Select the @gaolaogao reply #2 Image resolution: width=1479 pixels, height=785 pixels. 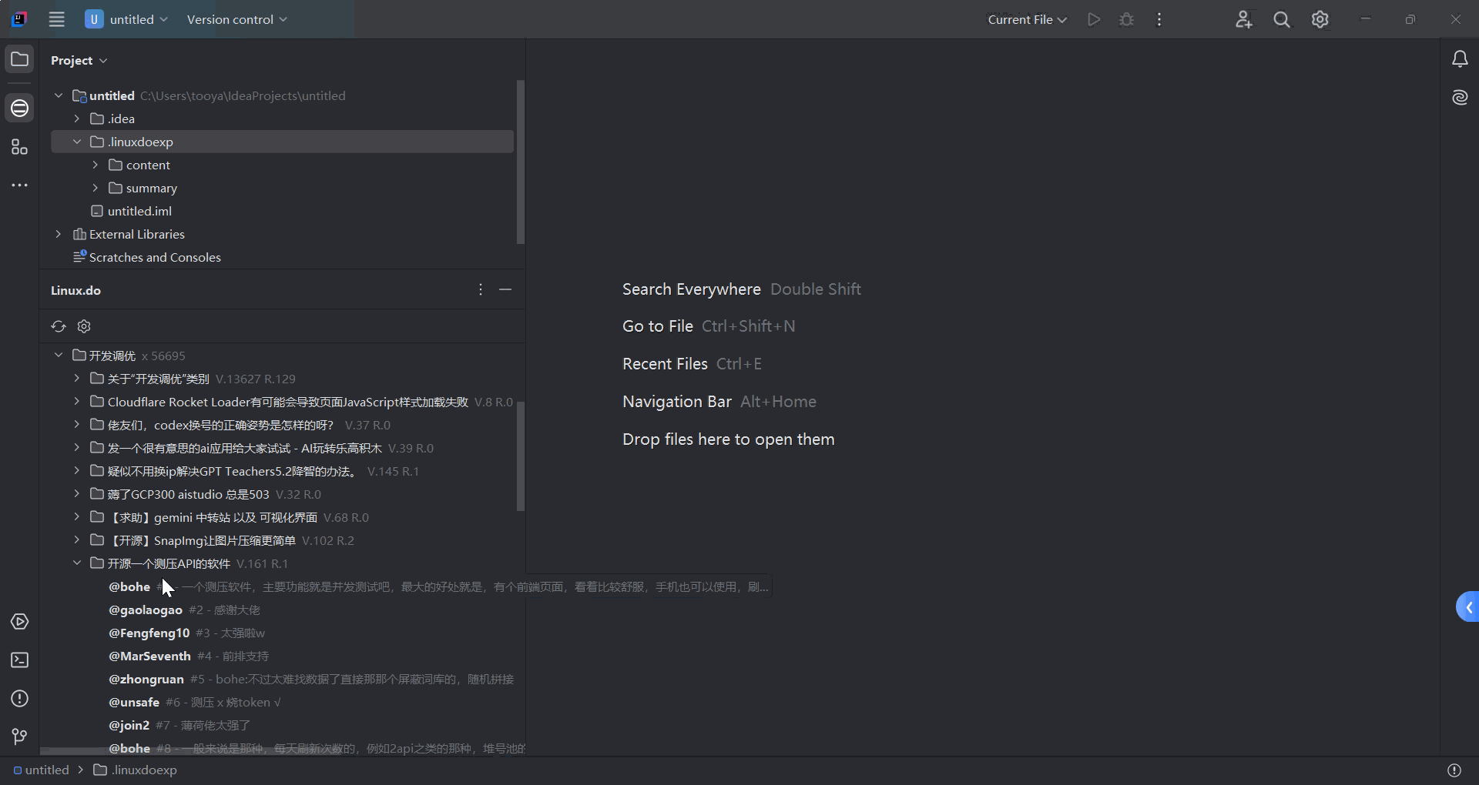pos(184,610)
